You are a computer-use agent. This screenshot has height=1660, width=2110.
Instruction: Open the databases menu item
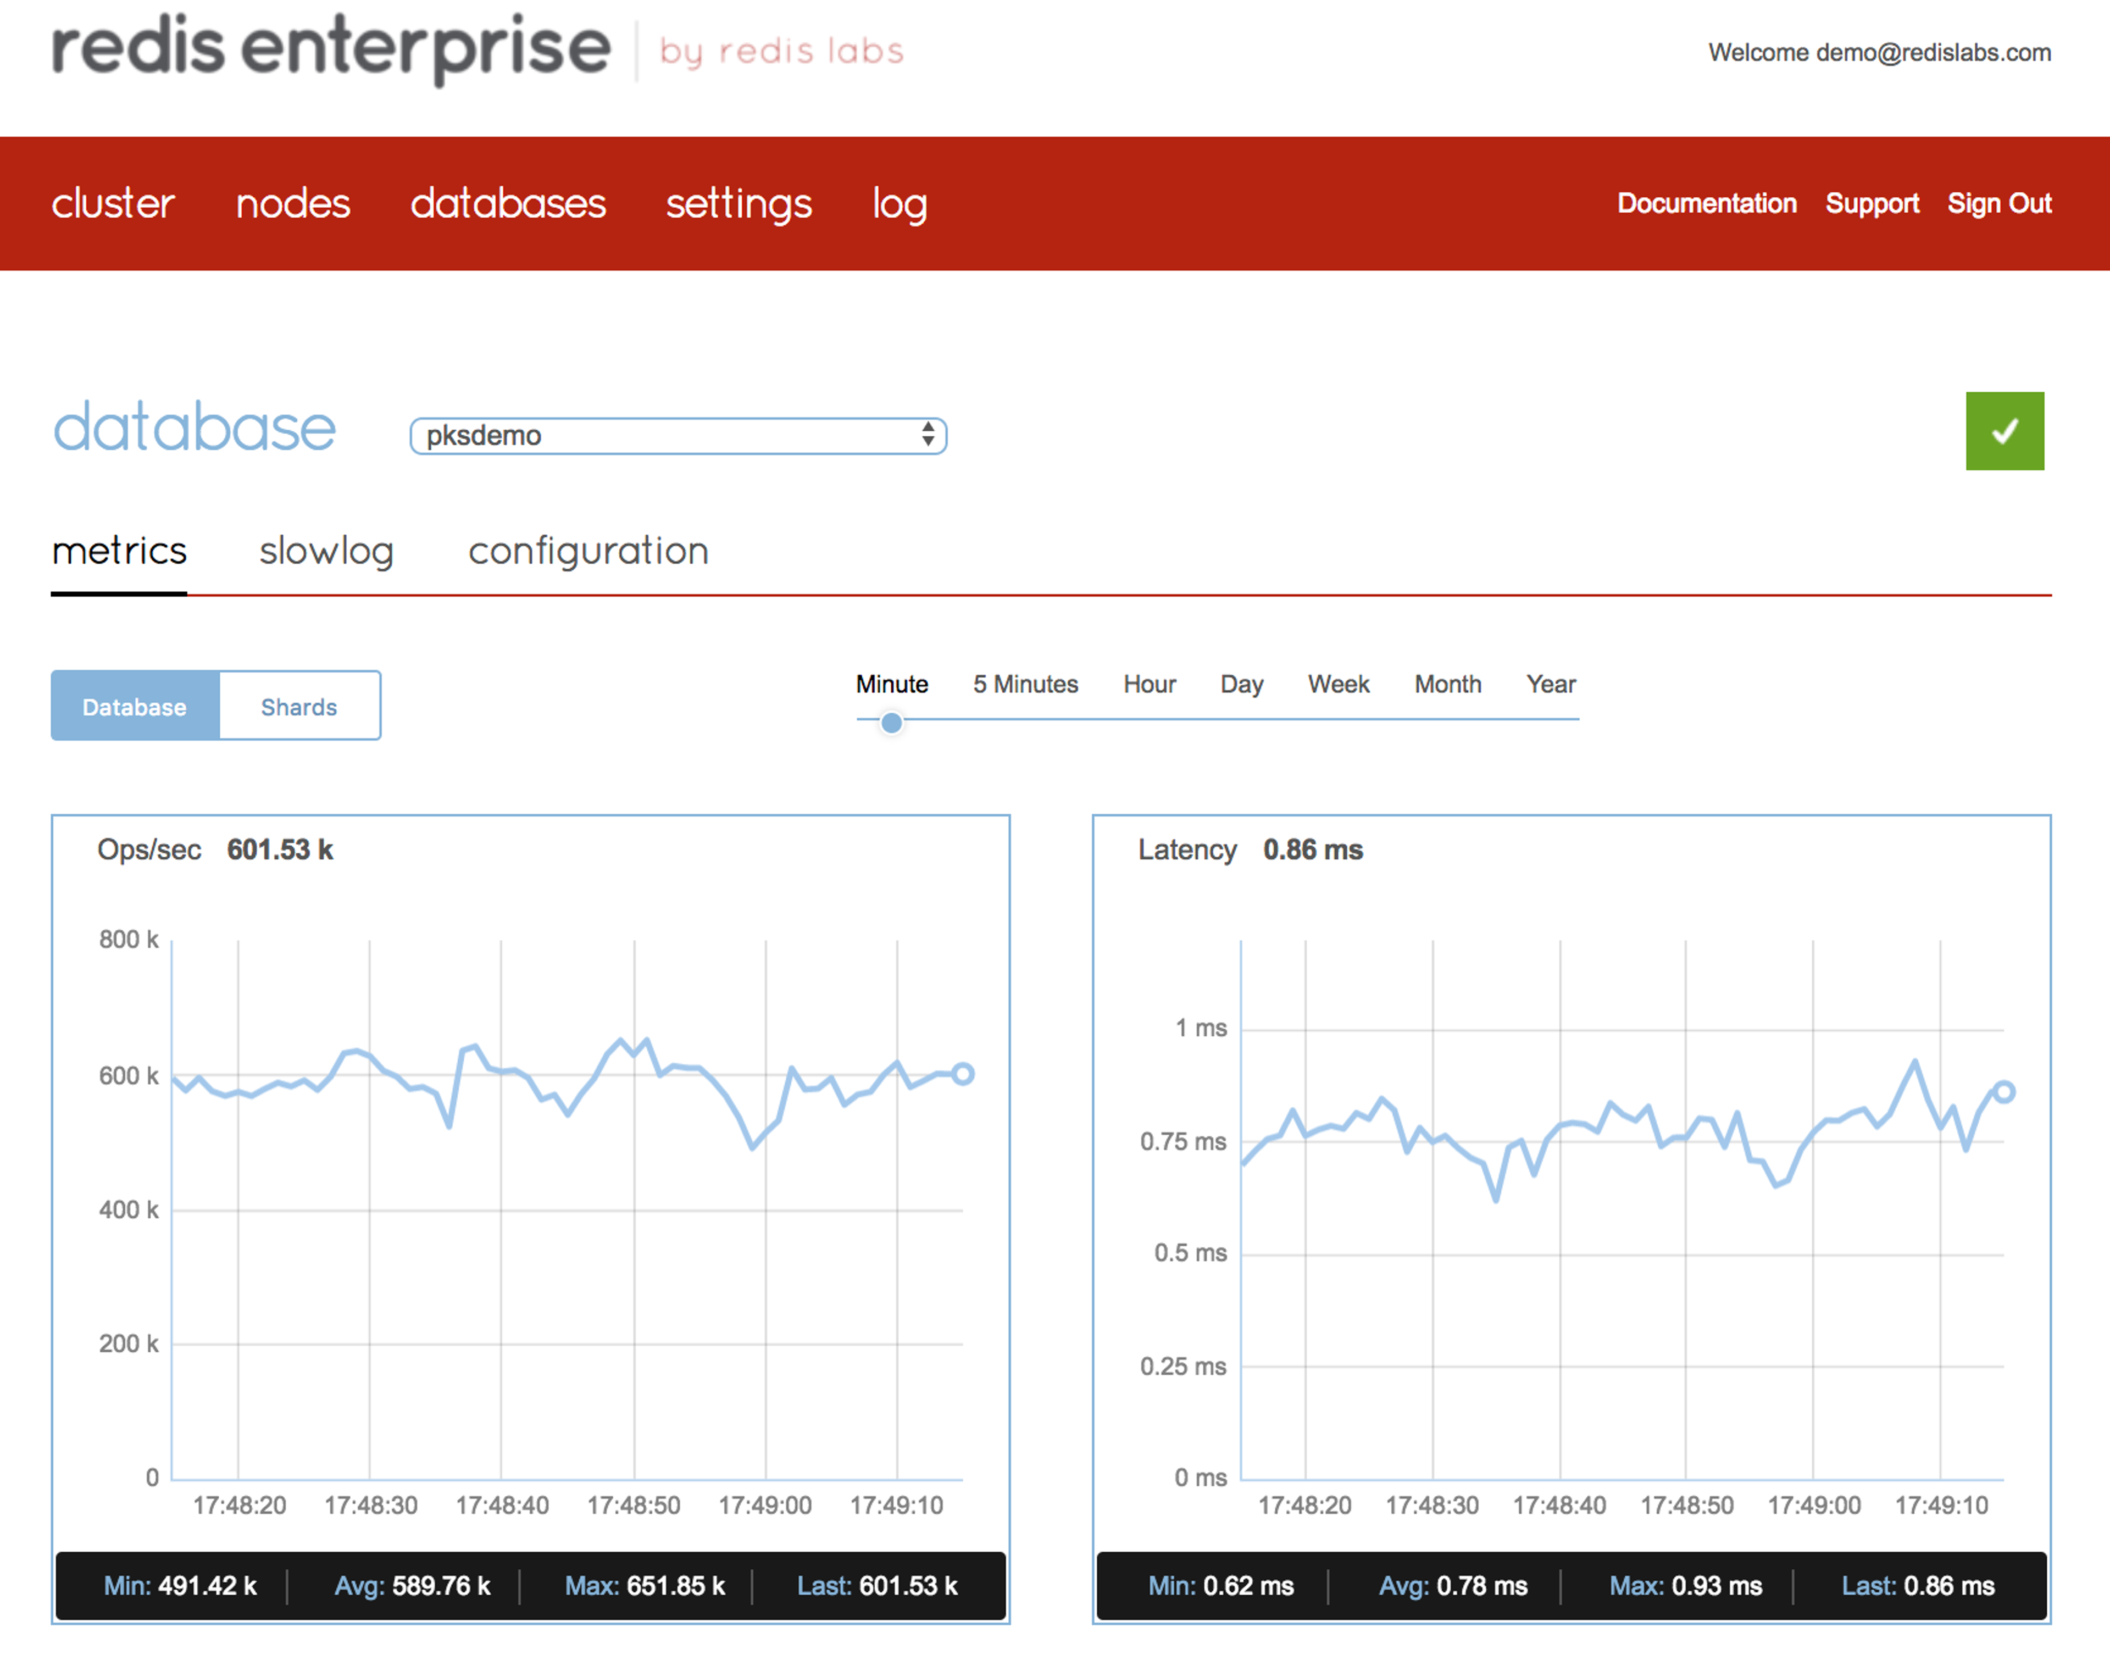[x=507, y=203]
